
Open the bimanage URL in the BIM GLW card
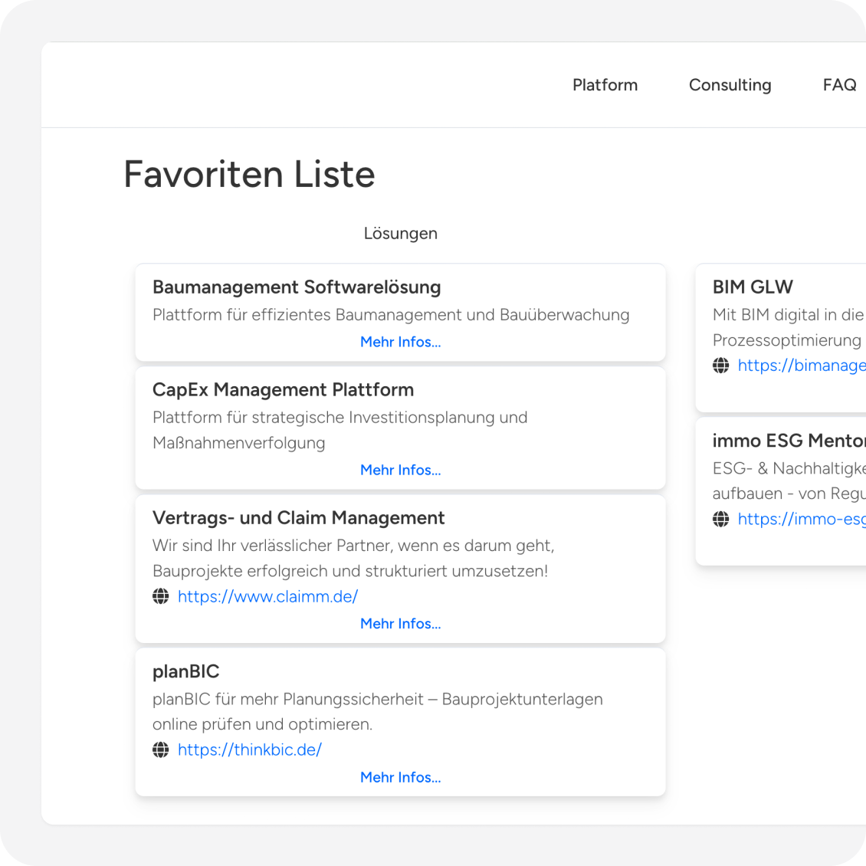[801, 366]
